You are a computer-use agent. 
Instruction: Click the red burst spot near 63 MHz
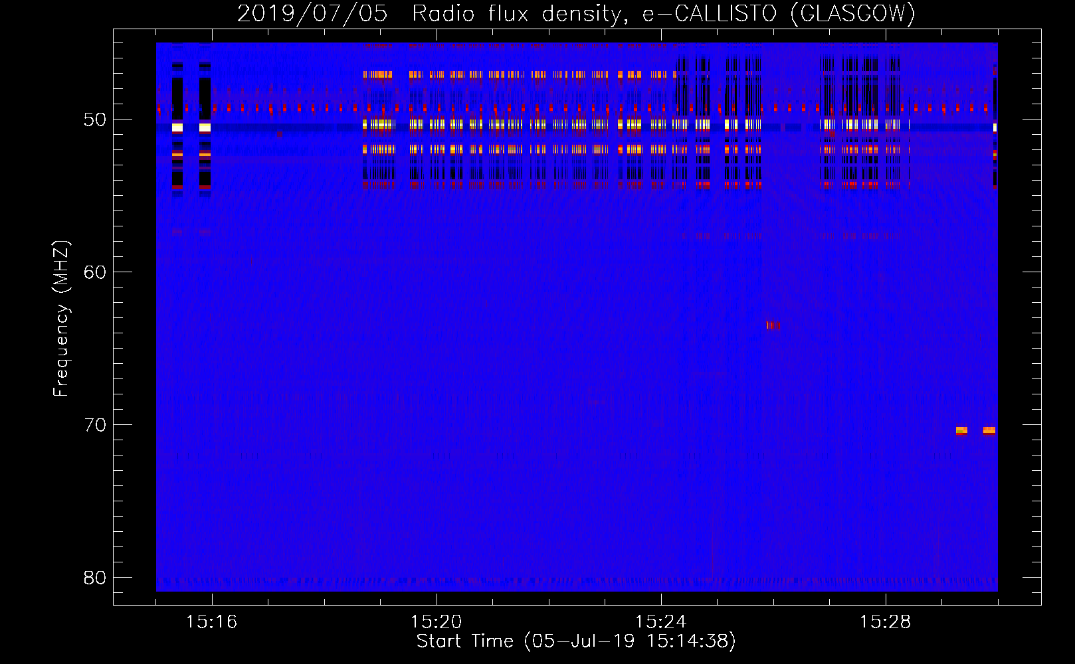773,325
